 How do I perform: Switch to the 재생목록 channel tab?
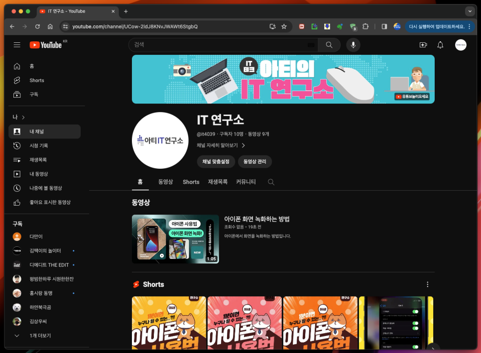218,182
